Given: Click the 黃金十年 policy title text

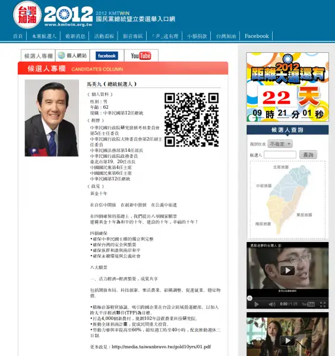Looking at the screenshot, I should [x=99, y=193].
